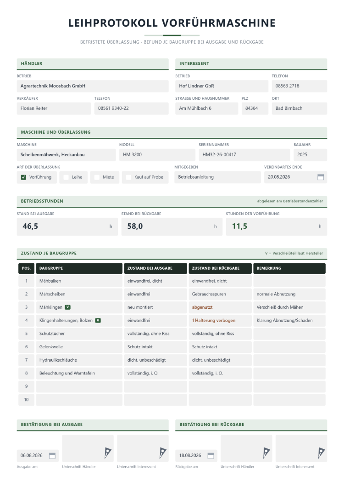
Task: Click Baugruppe cell Beleuchtung und Warntafeln
Action: 79,374
